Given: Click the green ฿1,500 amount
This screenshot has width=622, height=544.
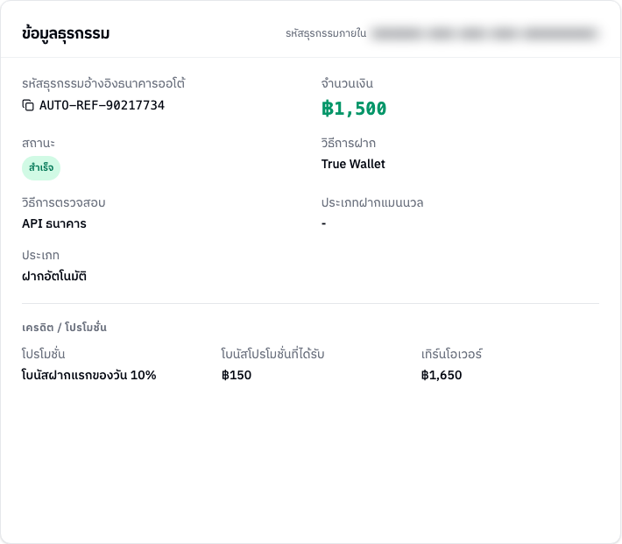Looking at the screenshot, I should pyautogui.click(x=354, y=109).
